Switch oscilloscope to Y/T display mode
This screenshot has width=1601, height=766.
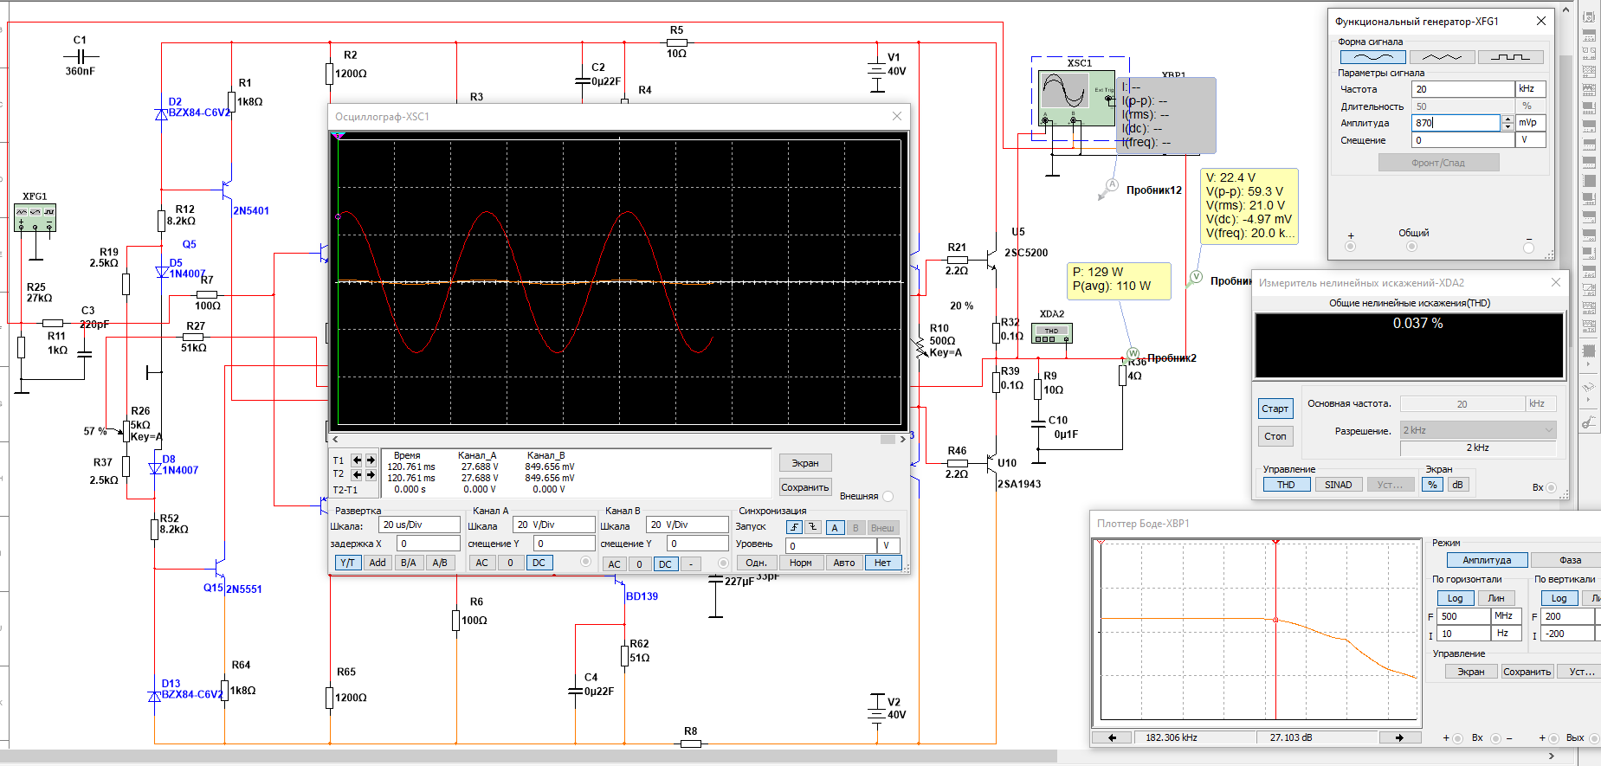[347, 563]
